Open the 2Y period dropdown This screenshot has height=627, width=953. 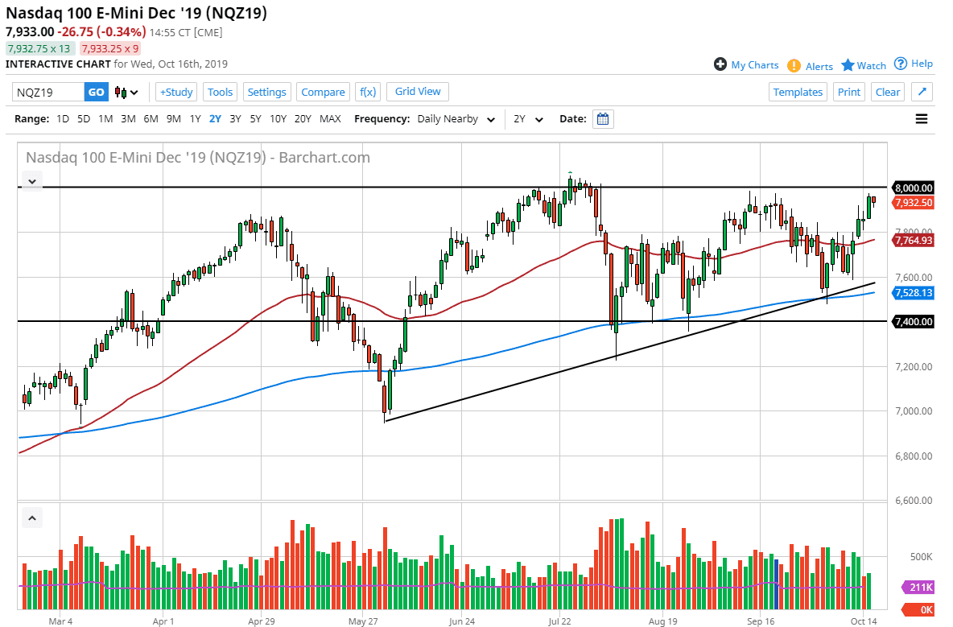point(527,118)
